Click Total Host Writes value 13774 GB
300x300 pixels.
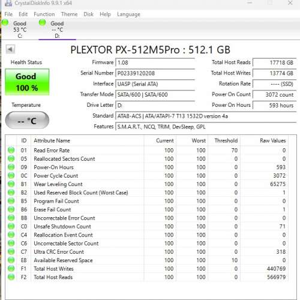[274, 73]
